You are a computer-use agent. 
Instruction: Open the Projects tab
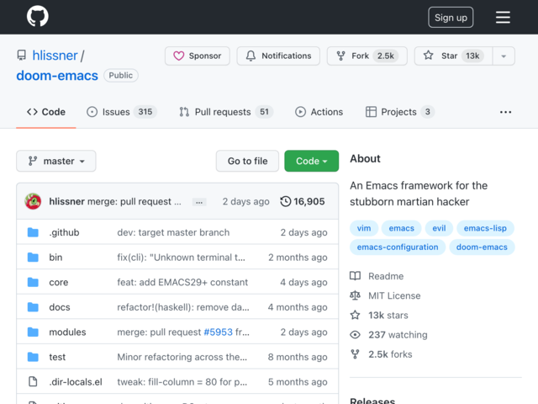pyautogui.click(x=400, y=112)
